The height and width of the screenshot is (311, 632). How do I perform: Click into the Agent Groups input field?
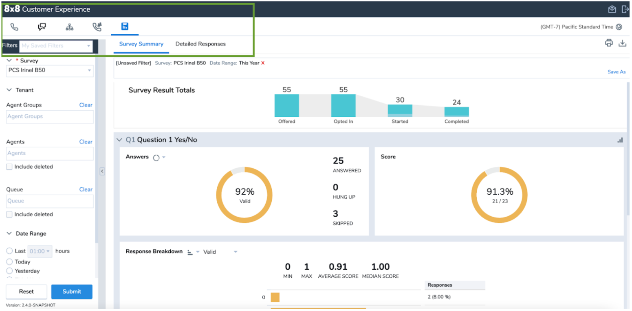pyautogui.click(x=50, y=117)
